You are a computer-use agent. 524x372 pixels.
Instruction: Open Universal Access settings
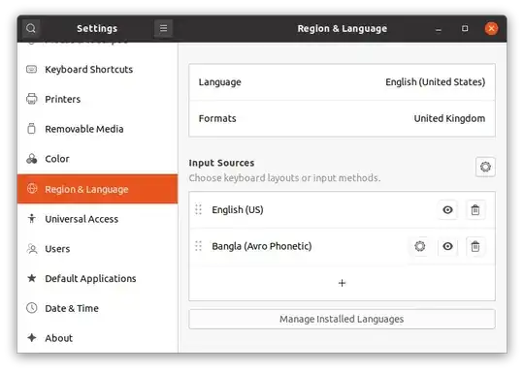point(98,219)
